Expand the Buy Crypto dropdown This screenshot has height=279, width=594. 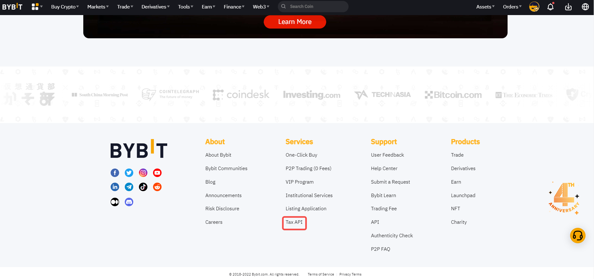coord(65,7)
